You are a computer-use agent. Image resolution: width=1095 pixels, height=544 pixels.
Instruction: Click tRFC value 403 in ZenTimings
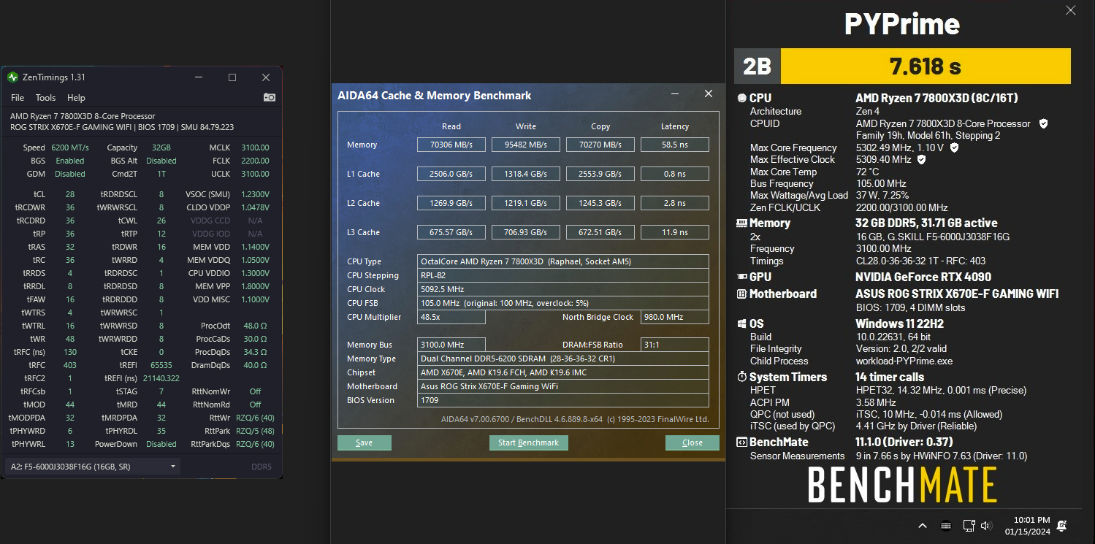(x=70, y=365)
